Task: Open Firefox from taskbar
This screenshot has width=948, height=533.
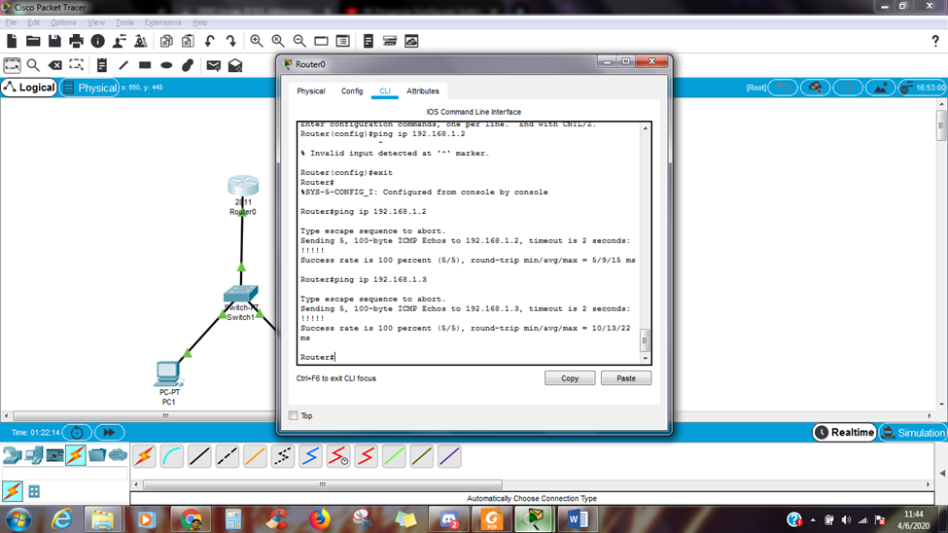Action: pos(319,519)
